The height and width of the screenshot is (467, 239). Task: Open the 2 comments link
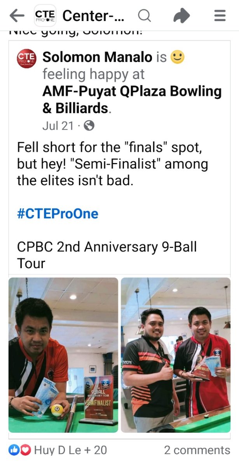tap(197, 450)
